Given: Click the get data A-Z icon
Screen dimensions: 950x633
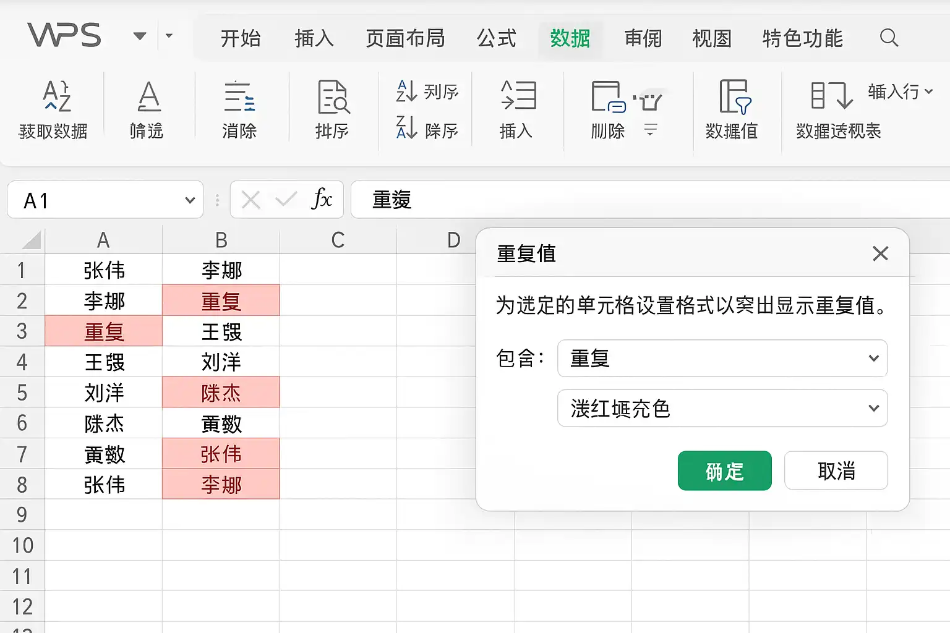Looking at the screenshot, I should pos(56,96).
